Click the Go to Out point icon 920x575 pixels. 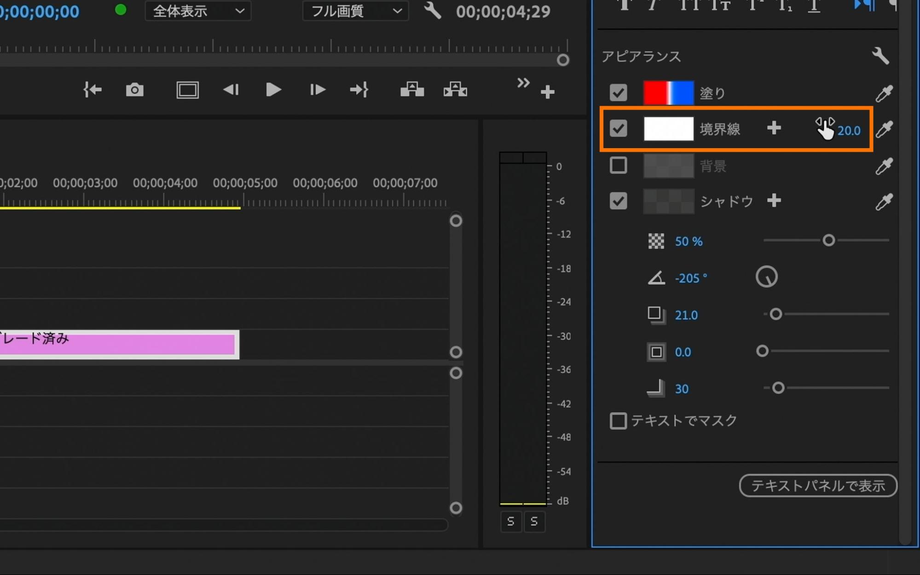[359, 90]
